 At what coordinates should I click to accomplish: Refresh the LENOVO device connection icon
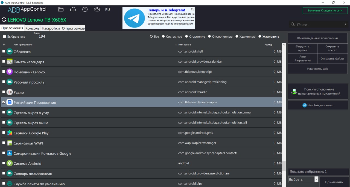click(x=4, y=20)
